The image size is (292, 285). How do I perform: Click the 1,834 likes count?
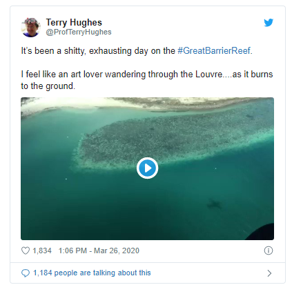point(42,250)
